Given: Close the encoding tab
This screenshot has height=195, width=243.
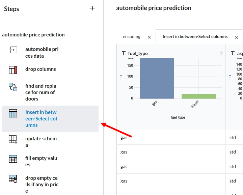Looking at the screenshot, I should [x=149, y=37].
